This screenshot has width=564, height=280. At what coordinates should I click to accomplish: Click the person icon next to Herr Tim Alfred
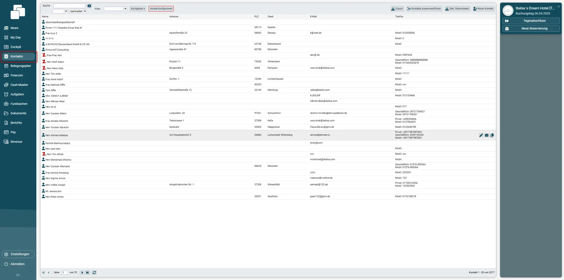44,154
